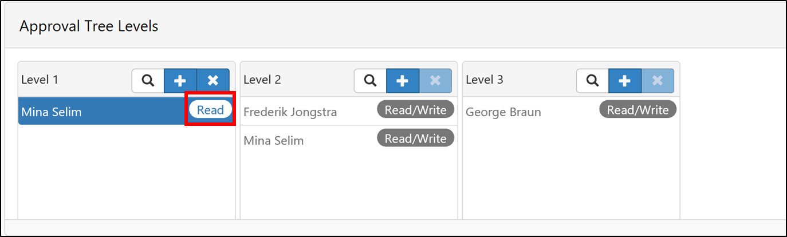Search approvers in Level 3

[x=592, y=81]
